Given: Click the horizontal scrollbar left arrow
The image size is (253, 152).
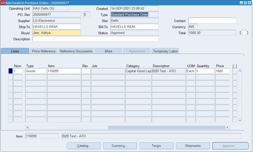Looking at the screenshot, I should click(x=27, y=127).
